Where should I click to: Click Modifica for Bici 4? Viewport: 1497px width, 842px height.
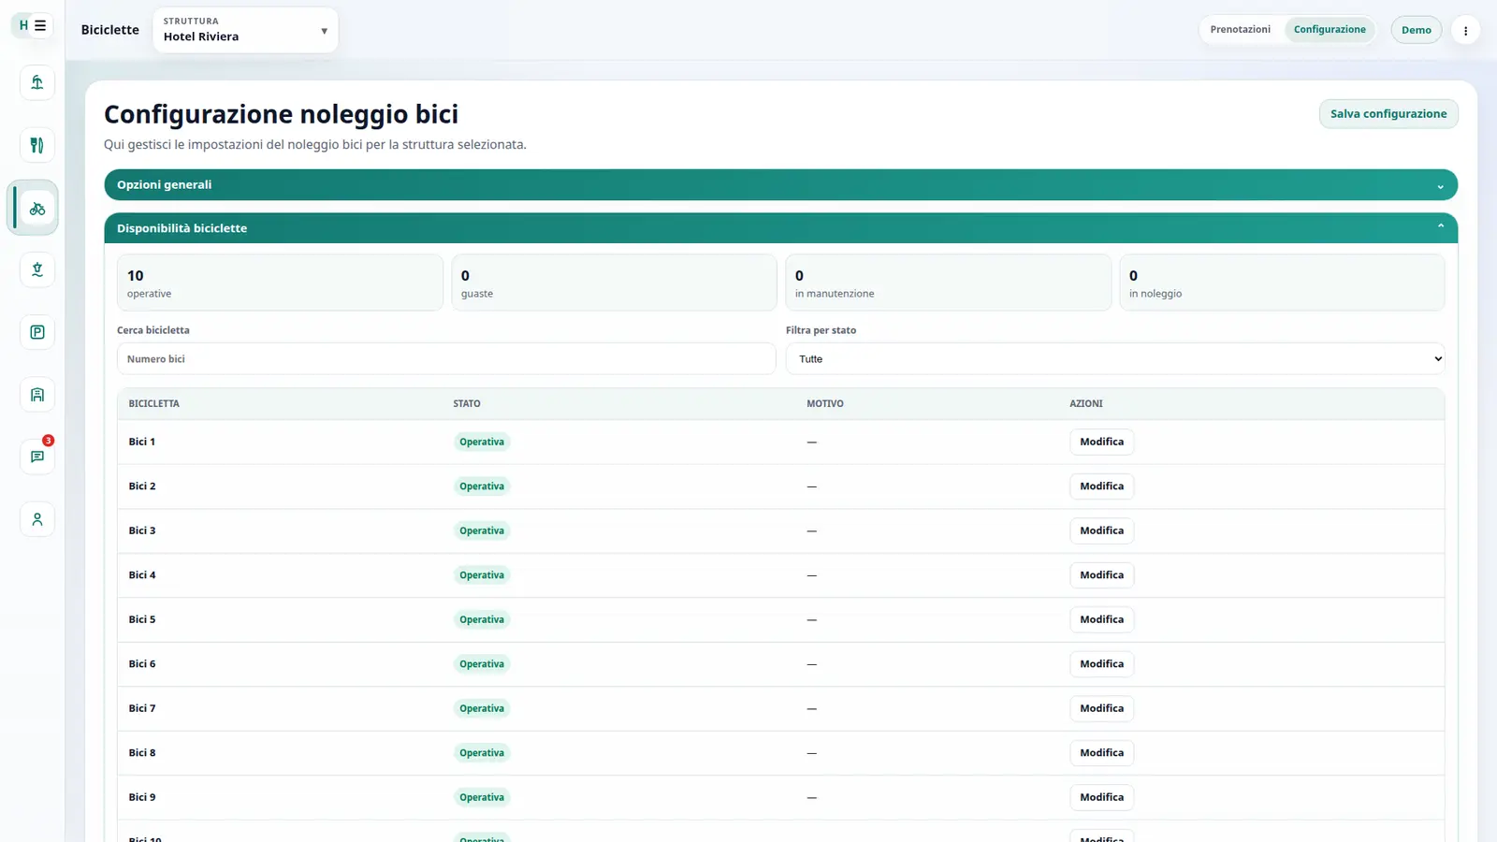coord(1101,575)
